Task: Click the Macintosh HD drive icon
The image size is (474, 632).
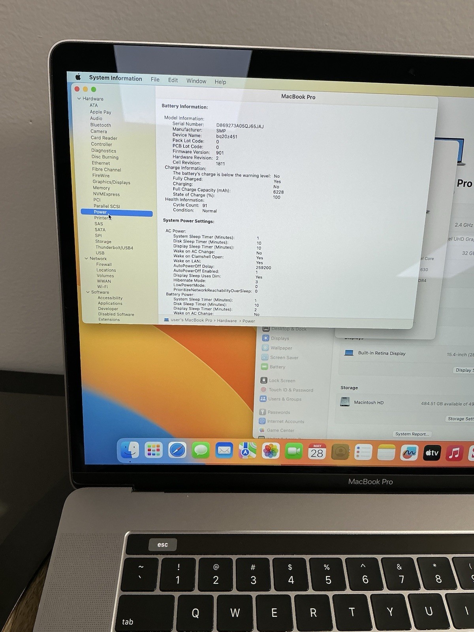Action: [x=345, y=402]
